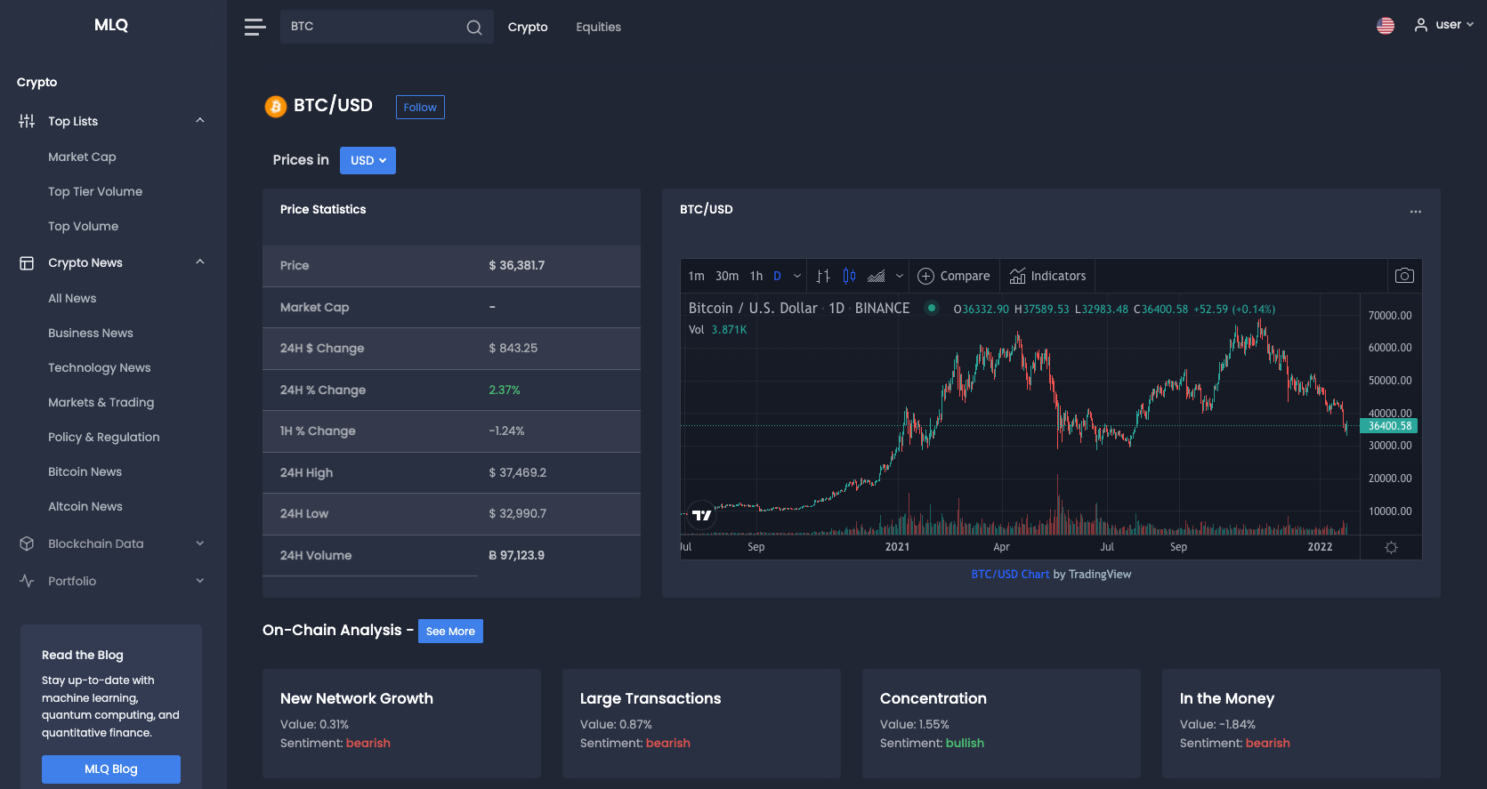Open the In the Money card
The image size is (1487, 789).
(x=1301, y=723)
